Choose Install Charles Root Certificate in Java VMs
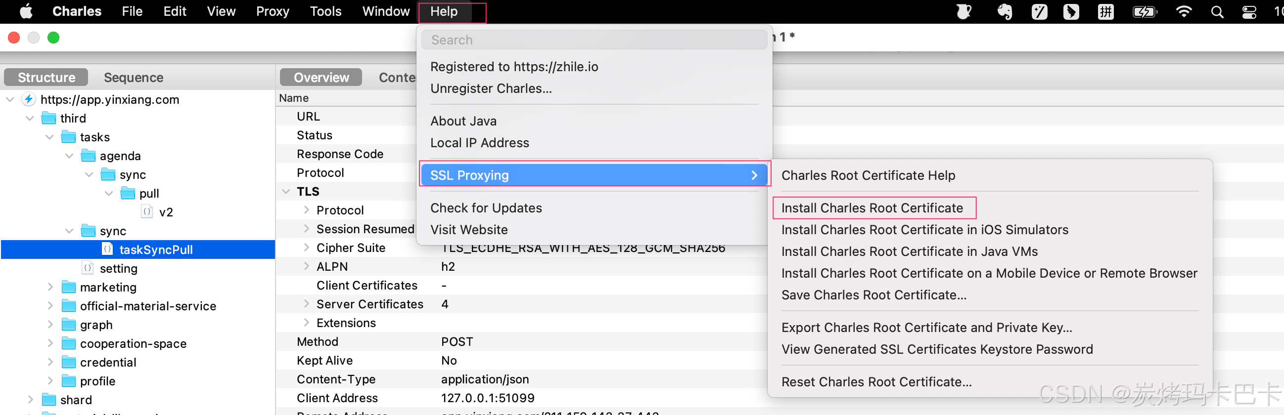The height and width of the screenshot is (415, 1284). (909, 252)
